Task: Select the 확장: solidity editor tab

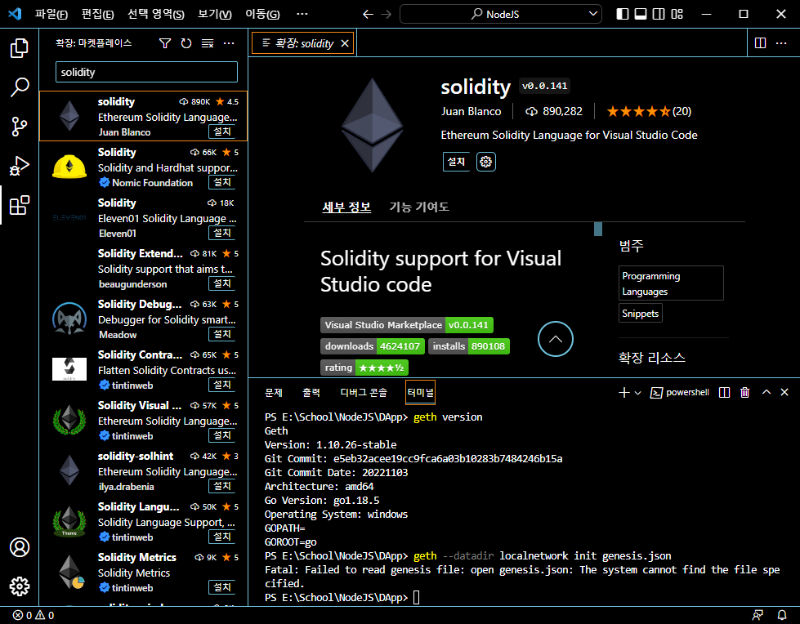Action: 303,43
